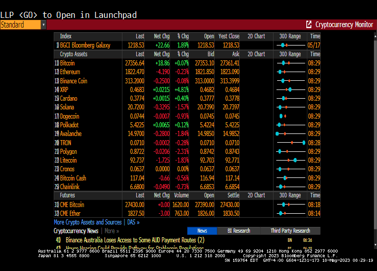Click the TRON 30D Range indicator
Viewport: 377px width, 271px height.
click(290, 143)
